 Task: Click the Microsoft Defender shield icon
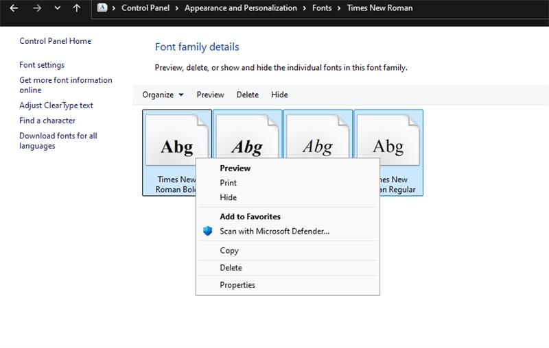(x=208, y=231)
